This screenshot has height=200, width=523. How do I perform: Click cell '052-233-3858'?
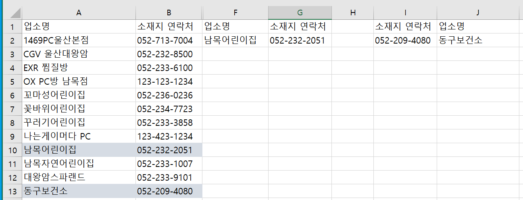pos(169,123)
